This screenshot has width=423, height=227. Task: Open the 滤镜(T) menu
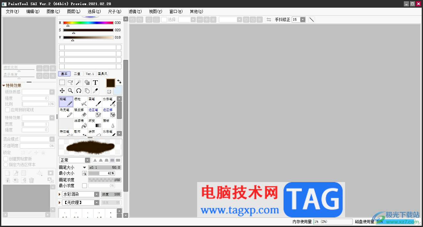tap(135, 11)
